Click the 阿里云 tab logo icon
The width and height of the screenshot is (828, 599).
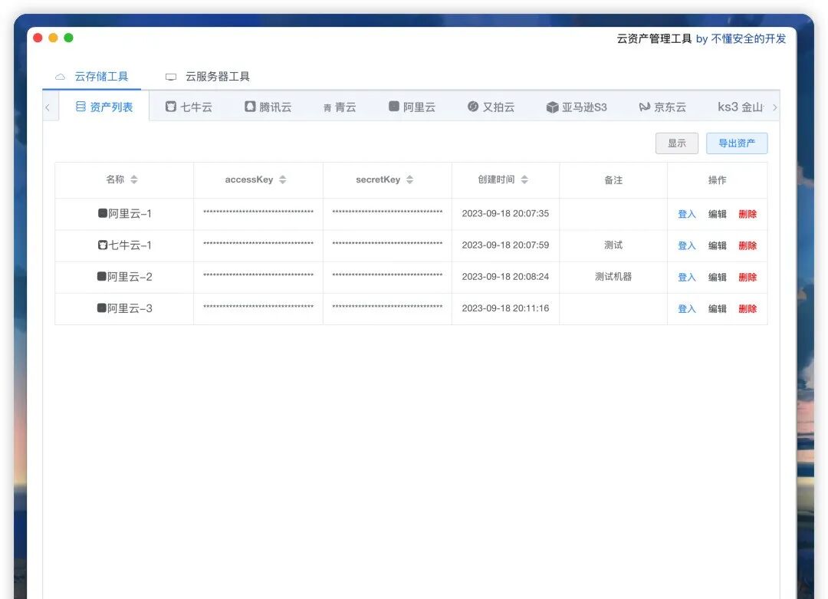pyautogui.click(x=394, y=106)
